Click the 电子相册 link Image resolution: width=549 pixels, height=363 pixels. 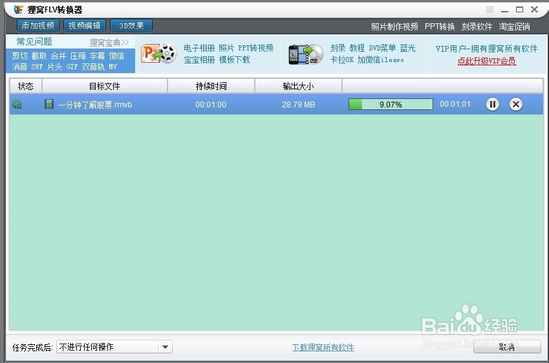tap(199, 48)
